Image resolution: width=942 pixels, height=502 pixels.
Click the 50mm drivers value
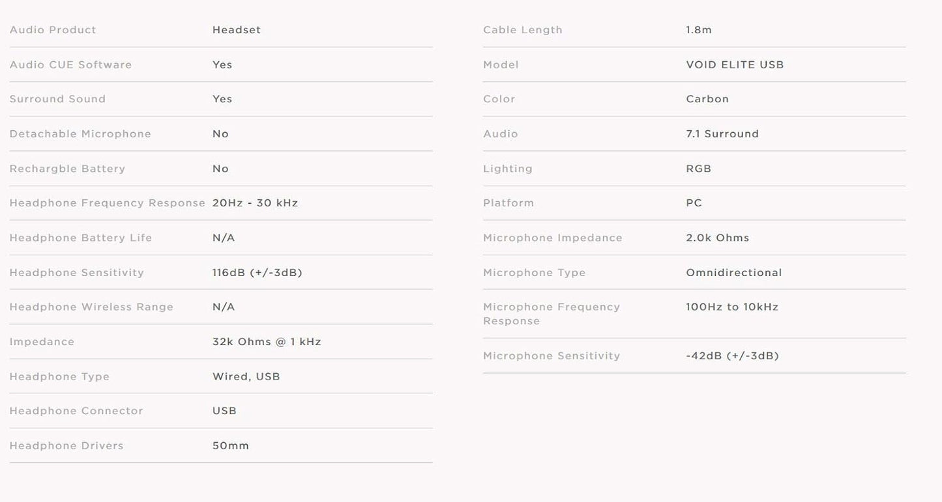click(x=231, y=446)
